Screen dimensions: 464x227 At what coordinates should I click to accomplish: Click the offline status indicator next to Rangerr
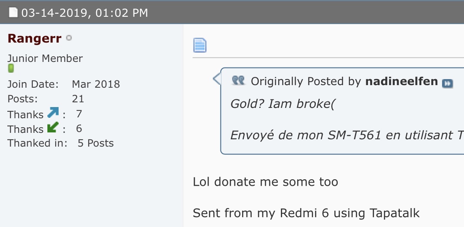[x=69, y=38]
